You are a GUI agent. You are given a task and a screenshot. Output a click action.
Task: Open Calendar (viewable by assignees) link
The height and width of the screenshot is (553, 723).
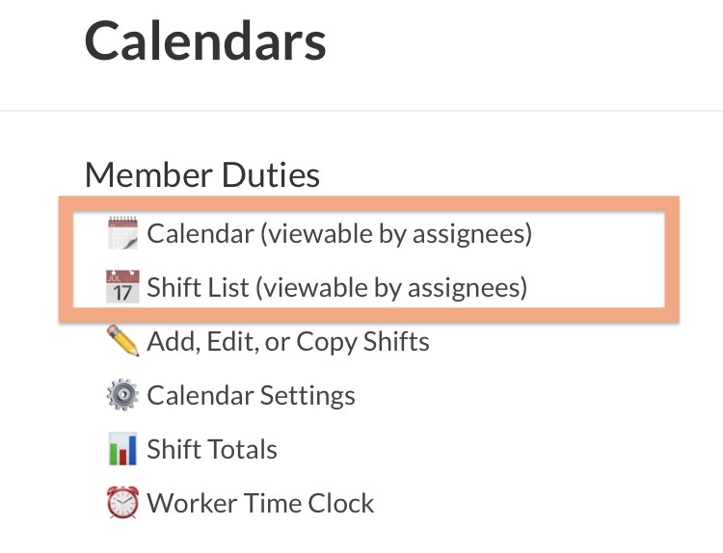click(x=337, y=234)
